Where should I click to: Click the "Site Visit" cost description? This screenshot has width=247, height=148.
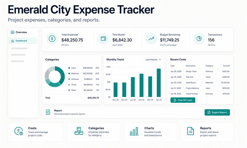190,77
